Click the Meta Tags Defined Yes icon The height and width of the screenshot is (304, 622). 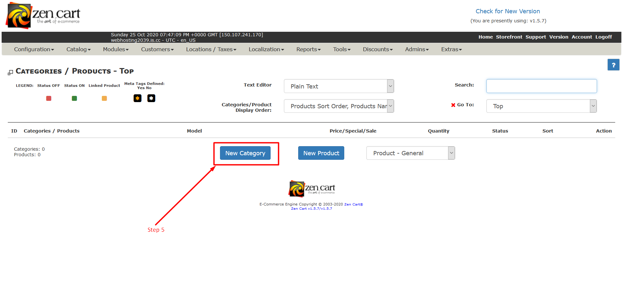(138, 98)
